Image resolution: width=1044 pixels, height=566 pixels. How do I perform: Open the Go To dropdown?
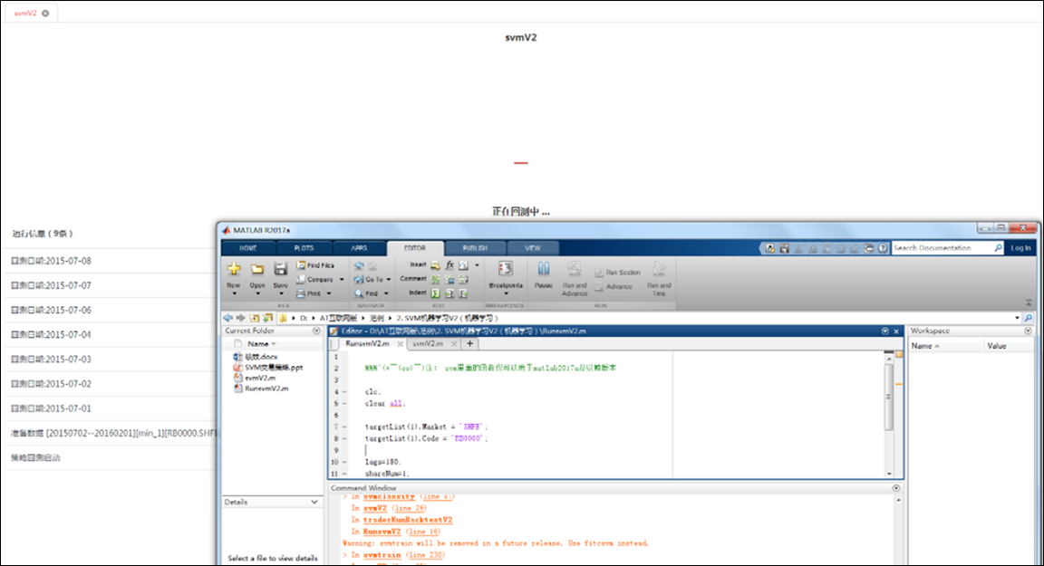(389, 280)
